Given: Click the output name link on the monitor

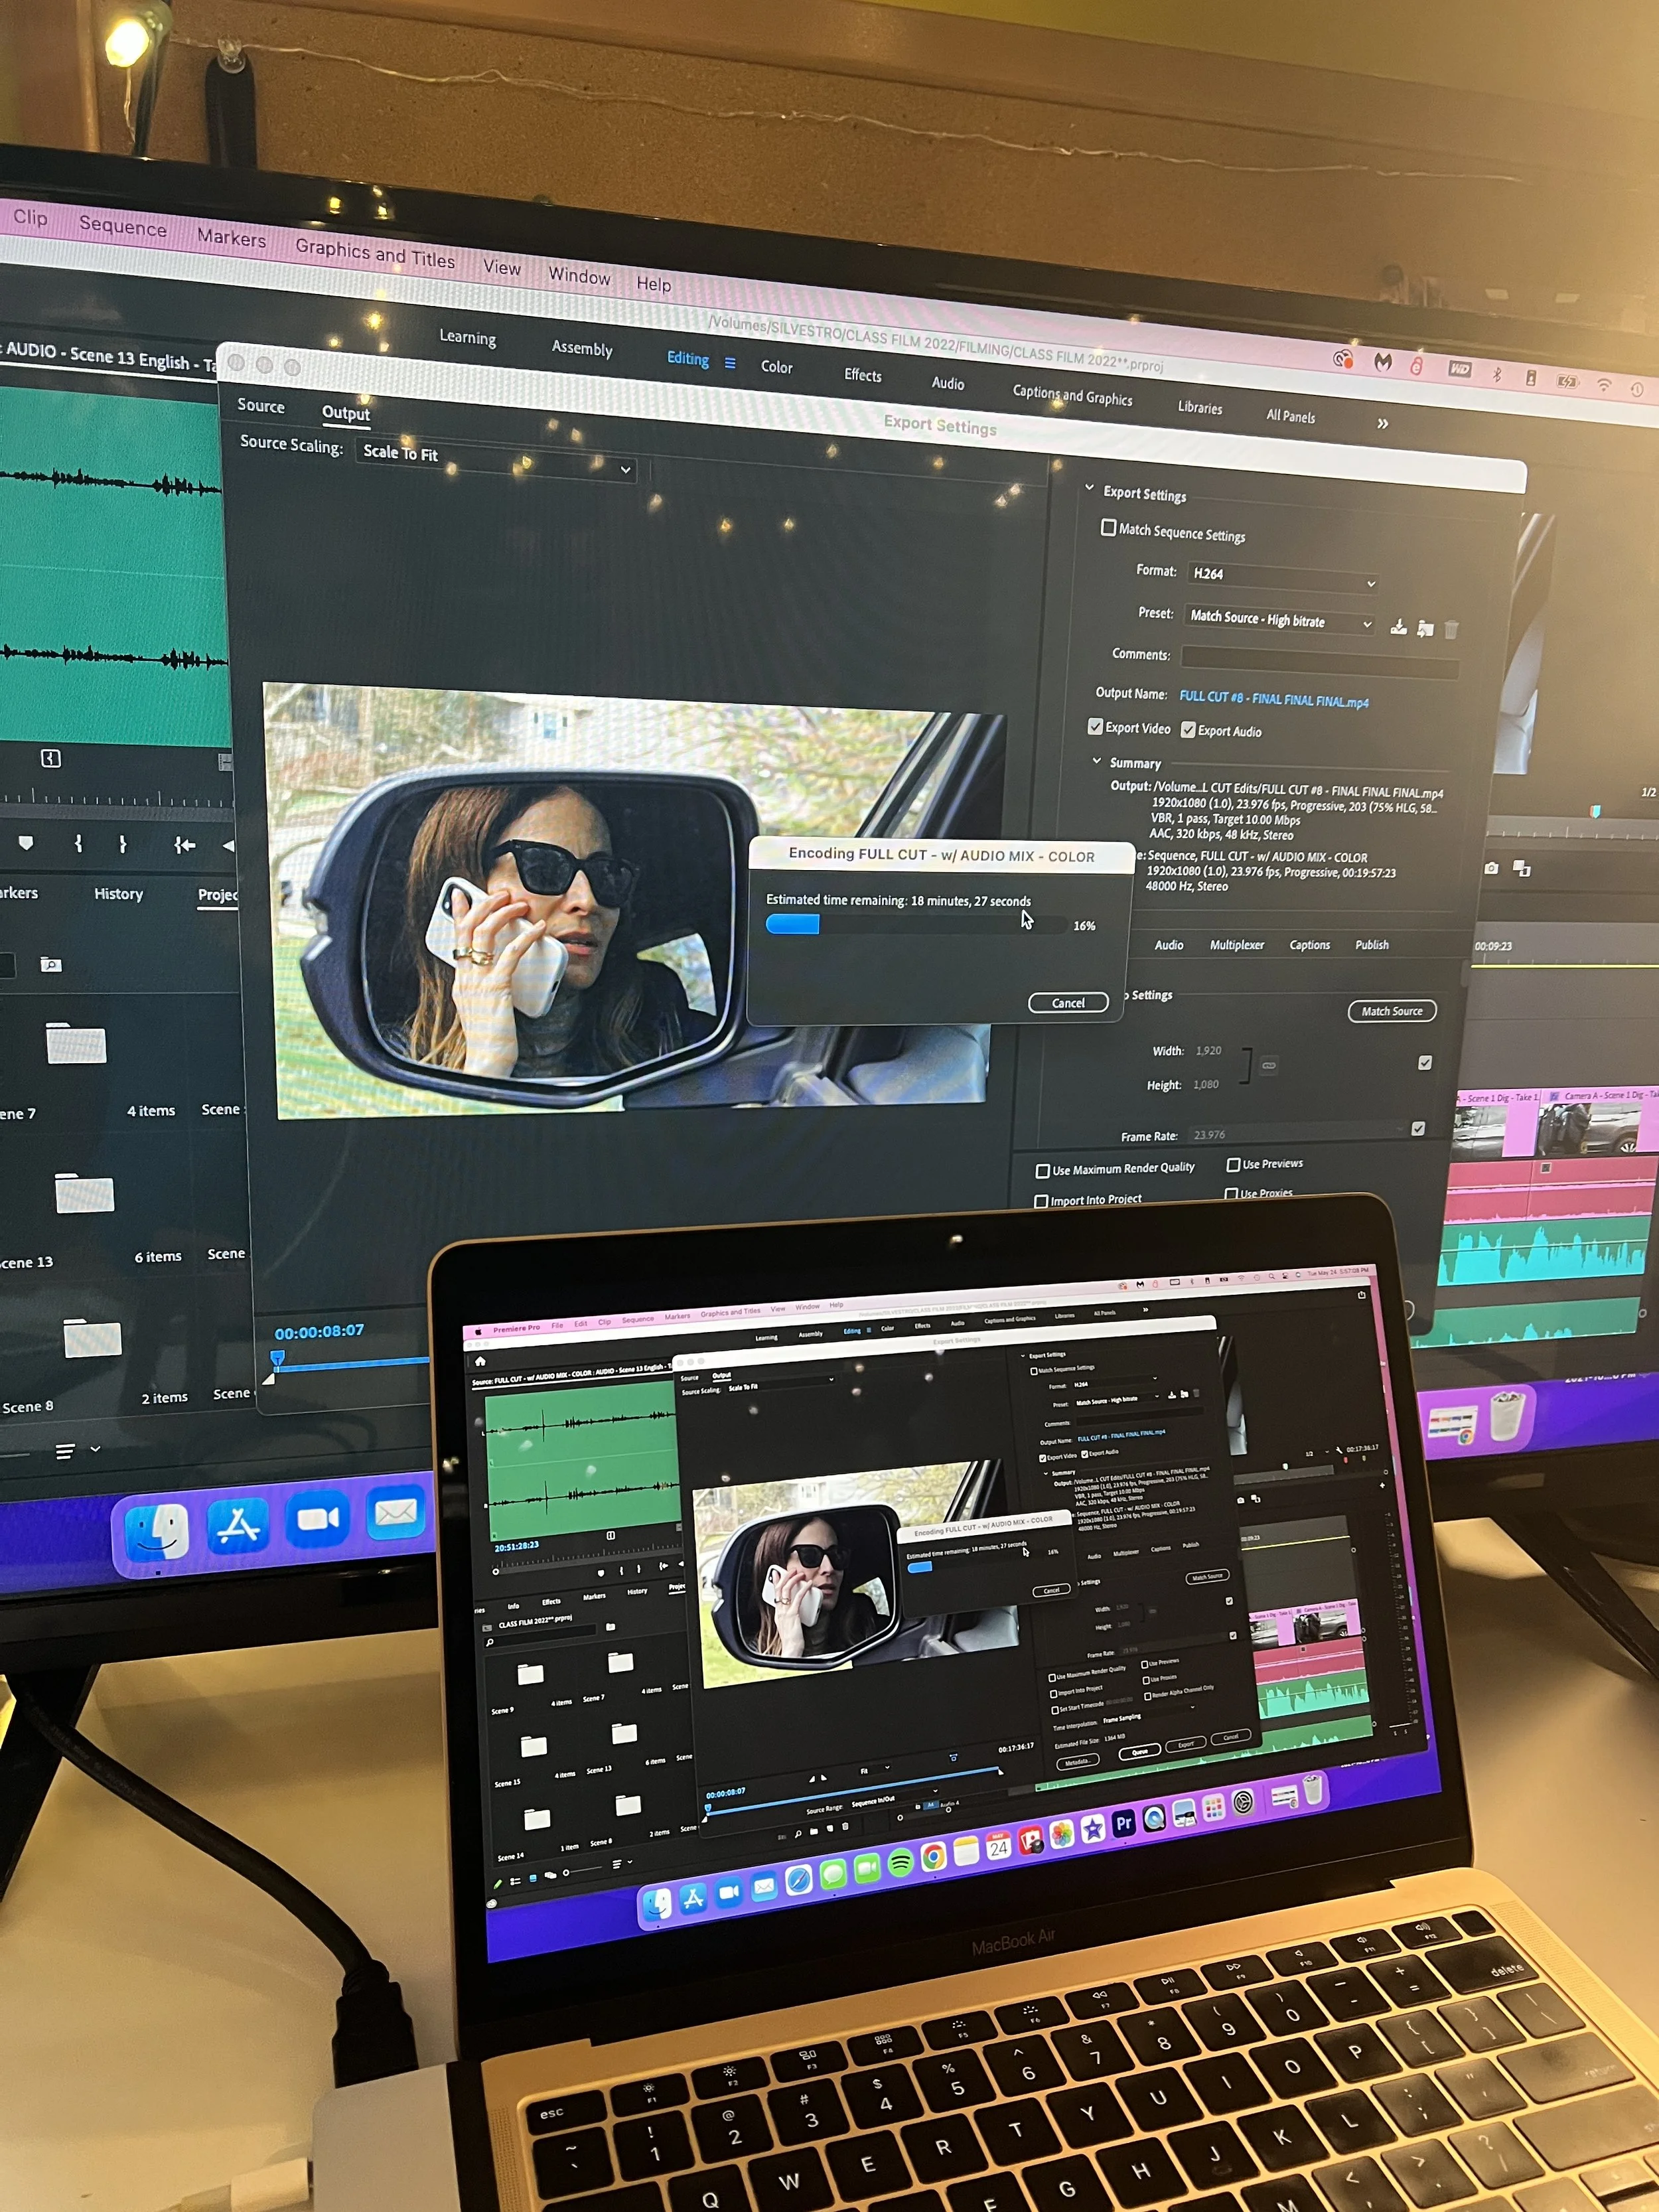Looking at the screenshot, I should [1273, 699].
